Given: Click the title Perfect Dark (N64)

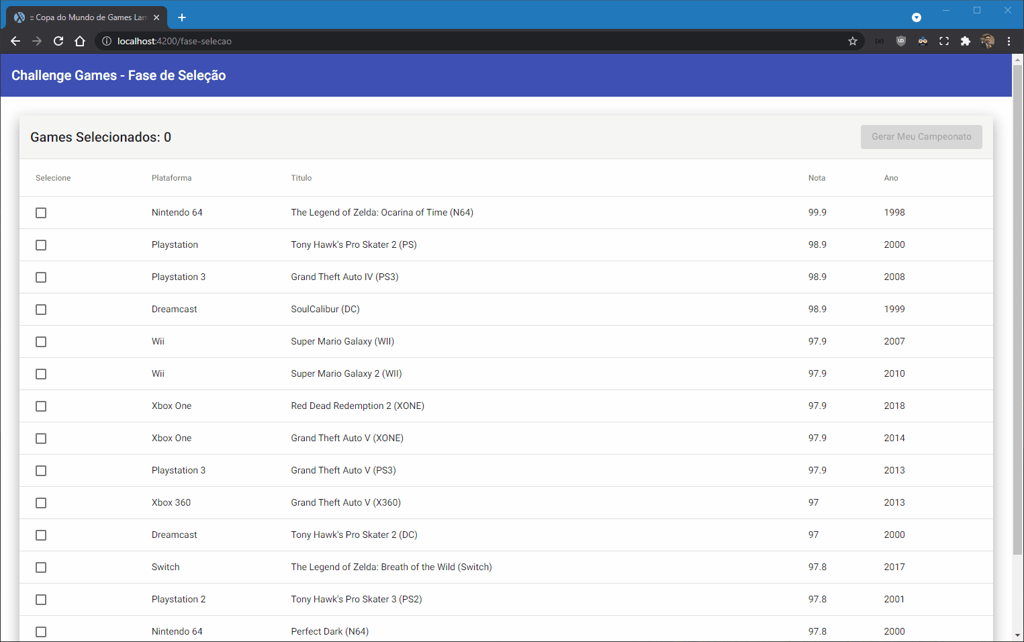Looking at the screenshot, I should tap(330, 631).
